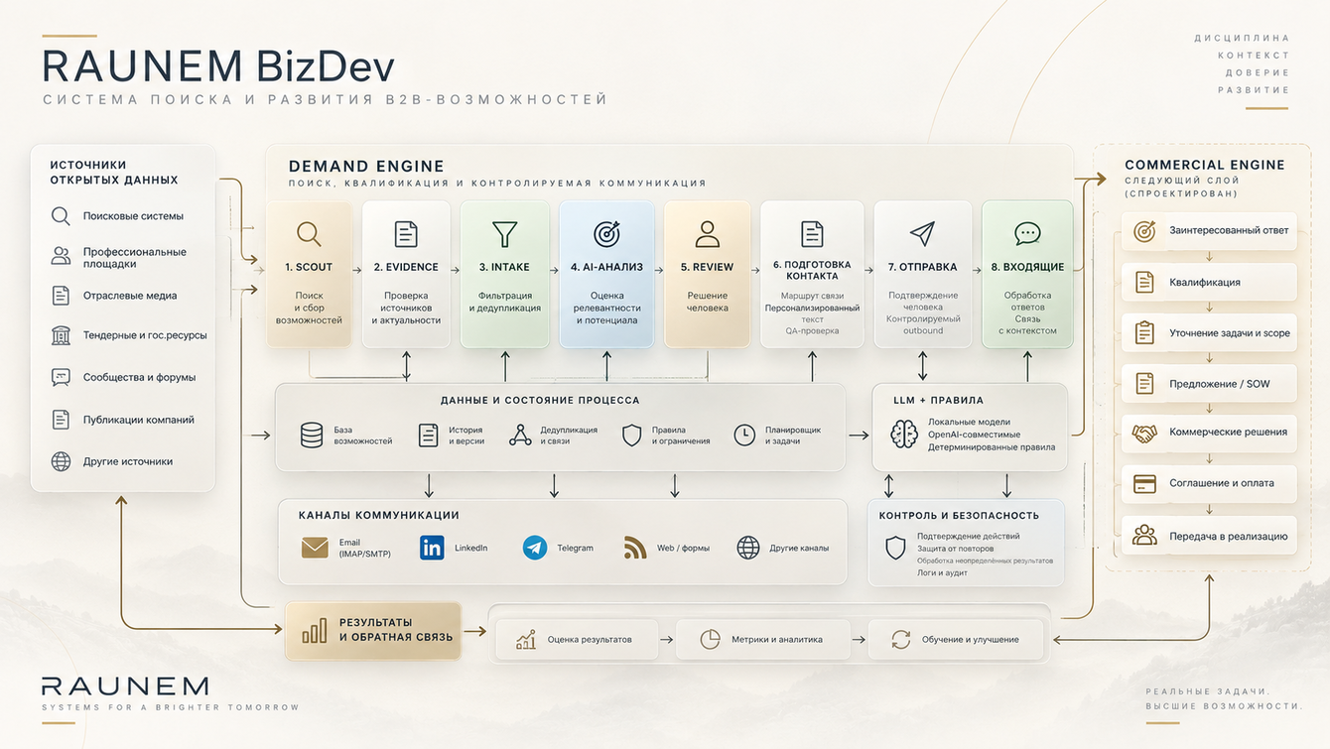Click the refresh icon beside Обучение и улучшение
Screen dimensions: 1330x749
click(901, 640)
